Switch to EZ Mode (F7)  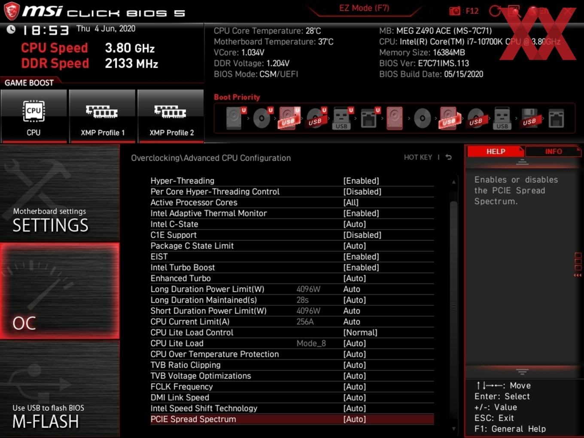[364, 8]
